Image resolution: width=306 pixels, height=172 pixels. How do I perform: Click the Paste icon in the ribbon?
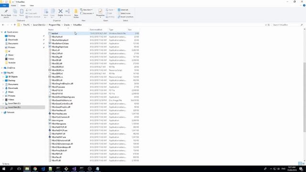pos(22,11)
